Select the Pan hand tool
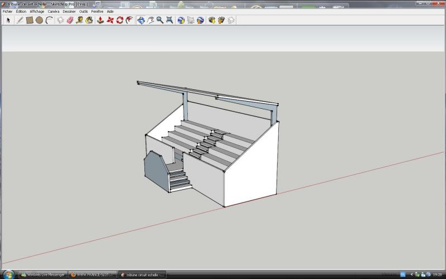Image resolution: width=446 pixels, height=279 pixels. [151, 20]
